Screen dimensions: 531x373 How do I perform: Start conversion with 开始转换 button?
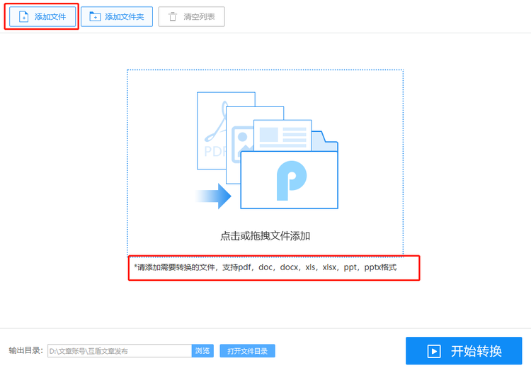tap(464, 351)
